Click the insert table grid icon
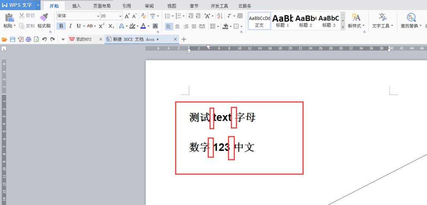 (240, 16)
